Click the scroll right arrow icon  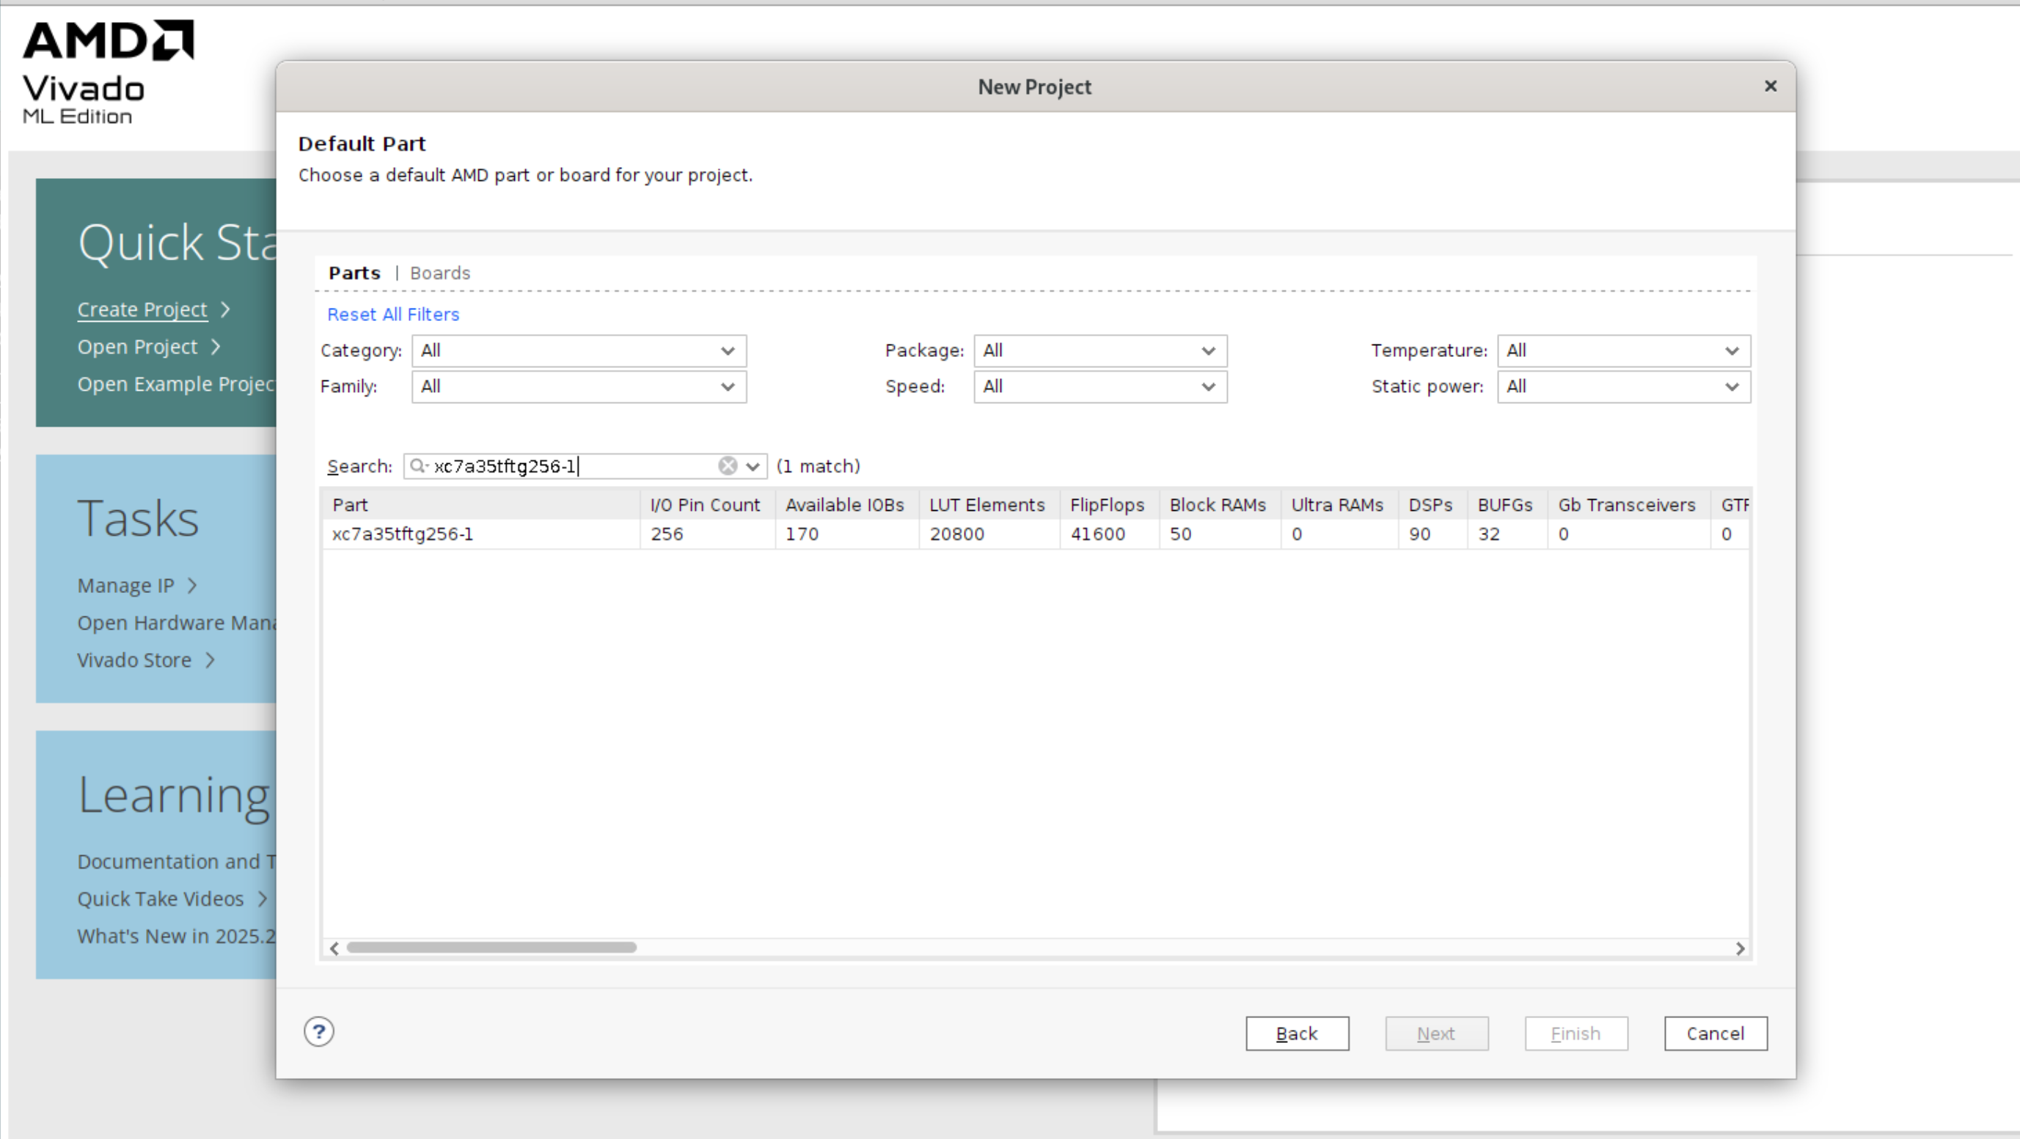coord(1739,948)
